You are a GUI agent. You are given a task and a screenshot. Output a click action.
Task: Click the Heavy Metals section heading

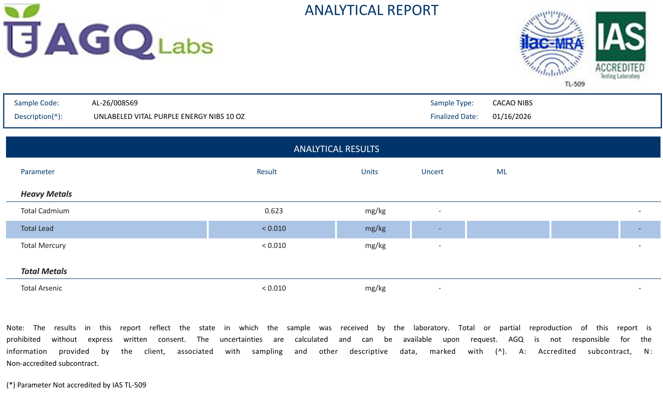click(x=46, y=194)
